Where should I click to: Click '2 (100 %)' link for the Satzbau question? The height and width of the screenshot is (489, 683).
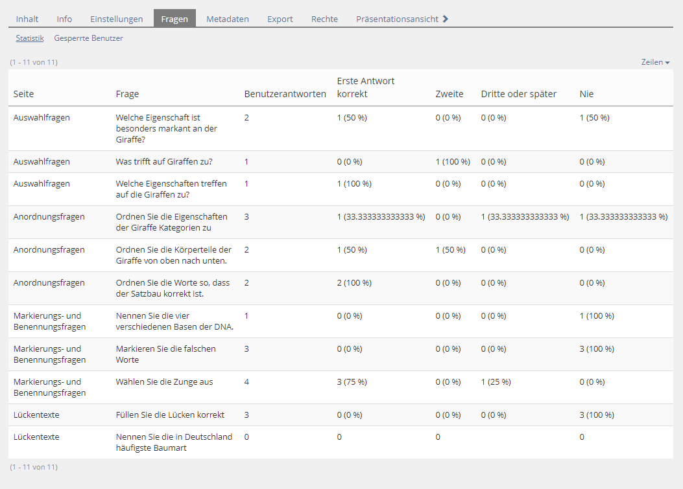(350, 282)
